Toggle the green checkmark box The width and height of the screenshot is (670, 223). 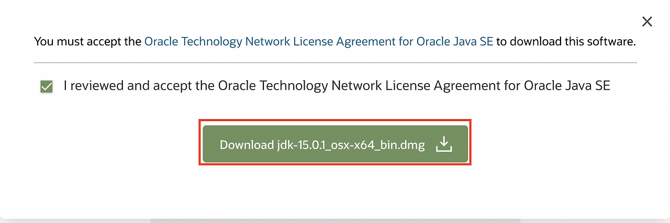click(47, 87)
